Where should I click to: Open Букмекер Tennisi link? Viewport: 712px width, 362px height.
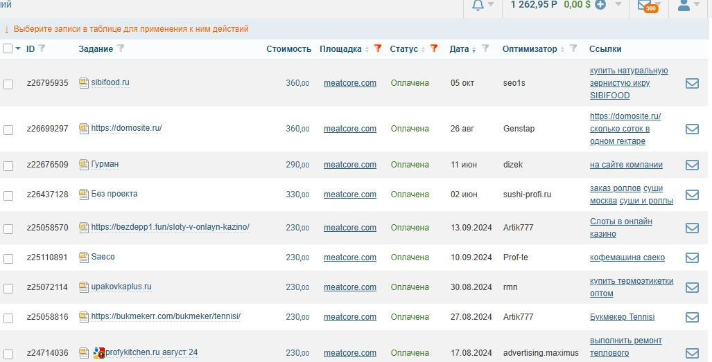622,317
